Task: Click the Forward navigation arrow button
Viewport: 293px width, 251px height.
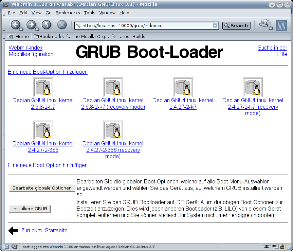Action: pyautogui.click(x=31, y=25)
